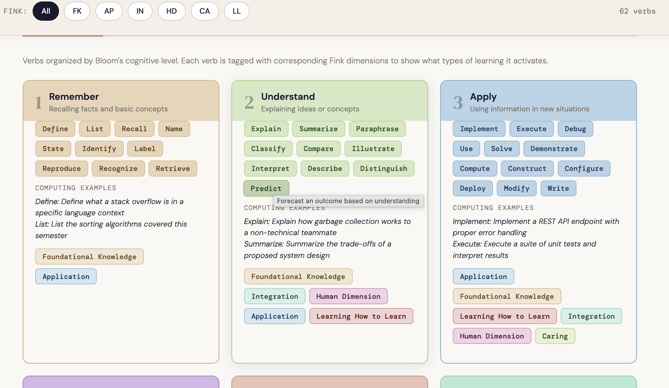The image size is (669, 388).
Task: Click the Recall verb in Remember
Action: coord(134,129)
